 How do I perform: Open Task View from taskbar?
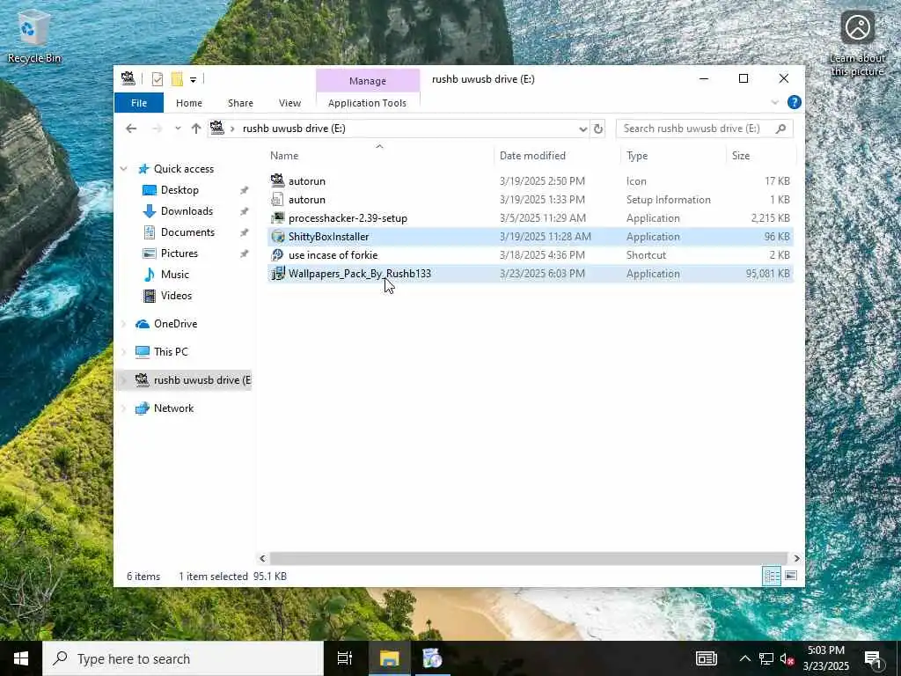(345, 658)
